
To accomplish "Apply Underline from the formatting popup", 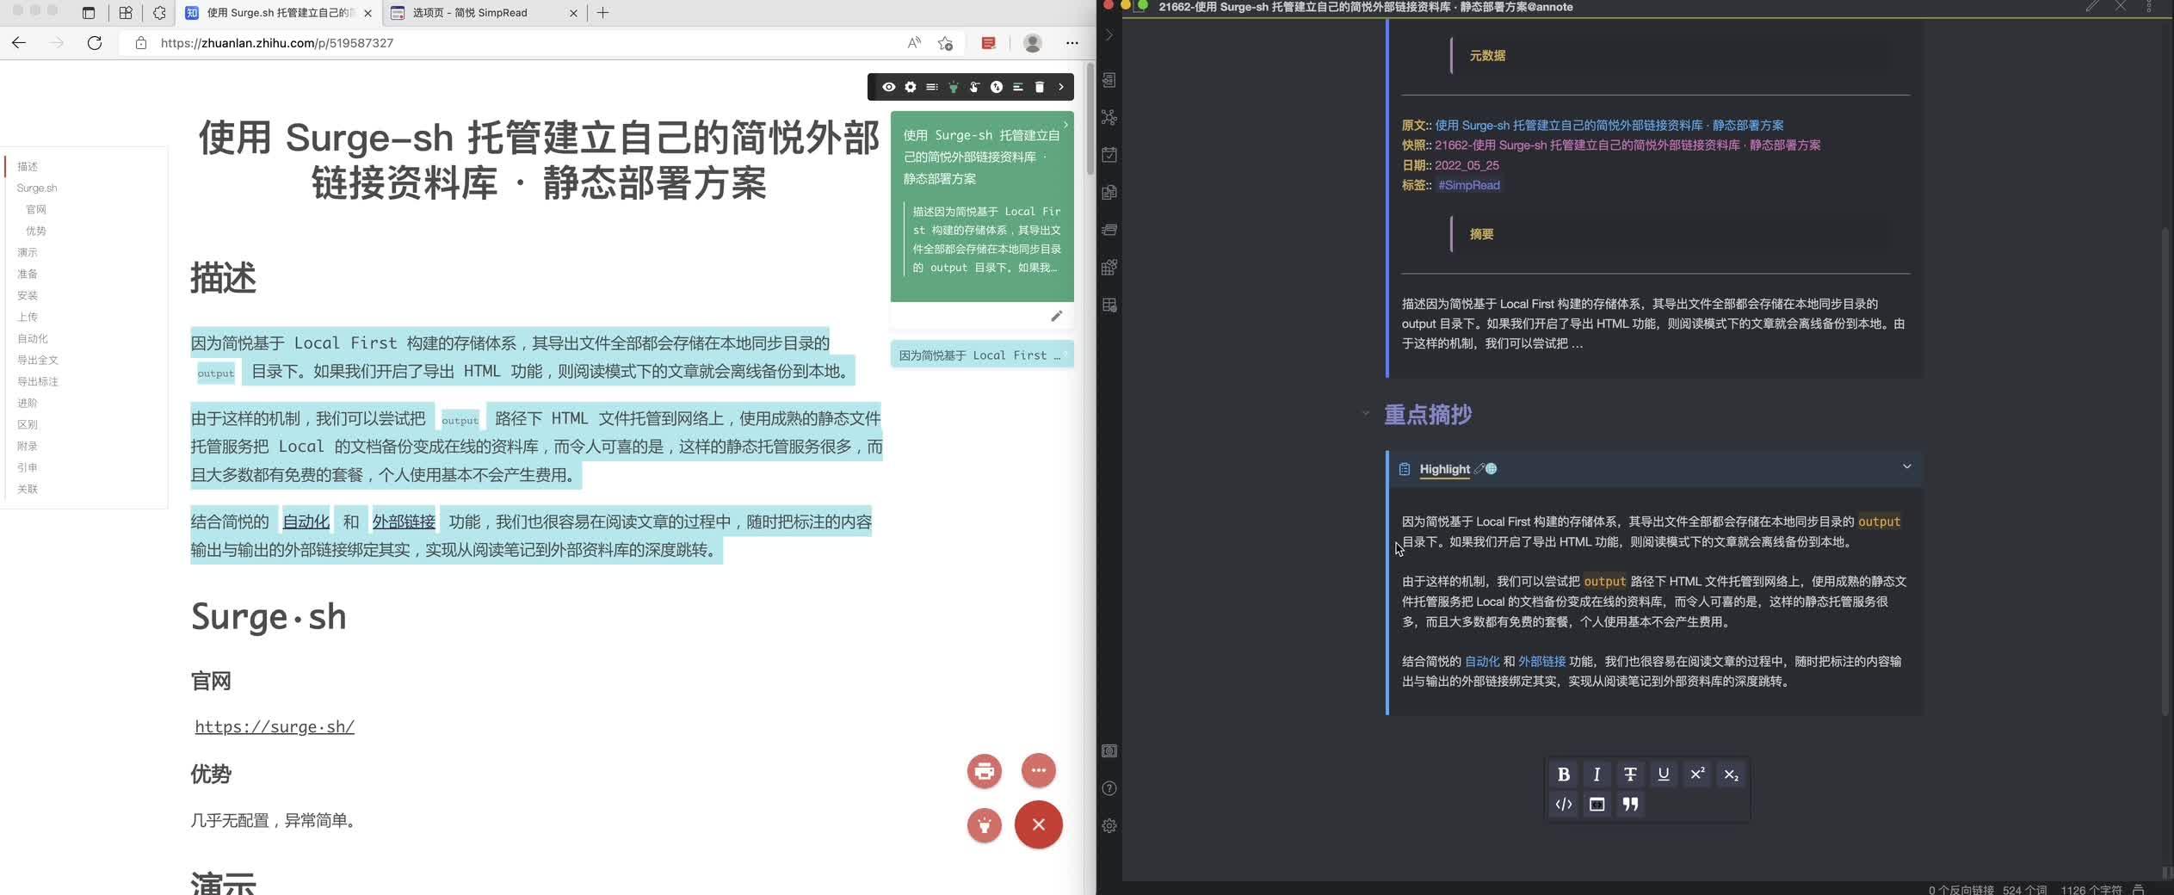I will click(x=1664, y=774).
